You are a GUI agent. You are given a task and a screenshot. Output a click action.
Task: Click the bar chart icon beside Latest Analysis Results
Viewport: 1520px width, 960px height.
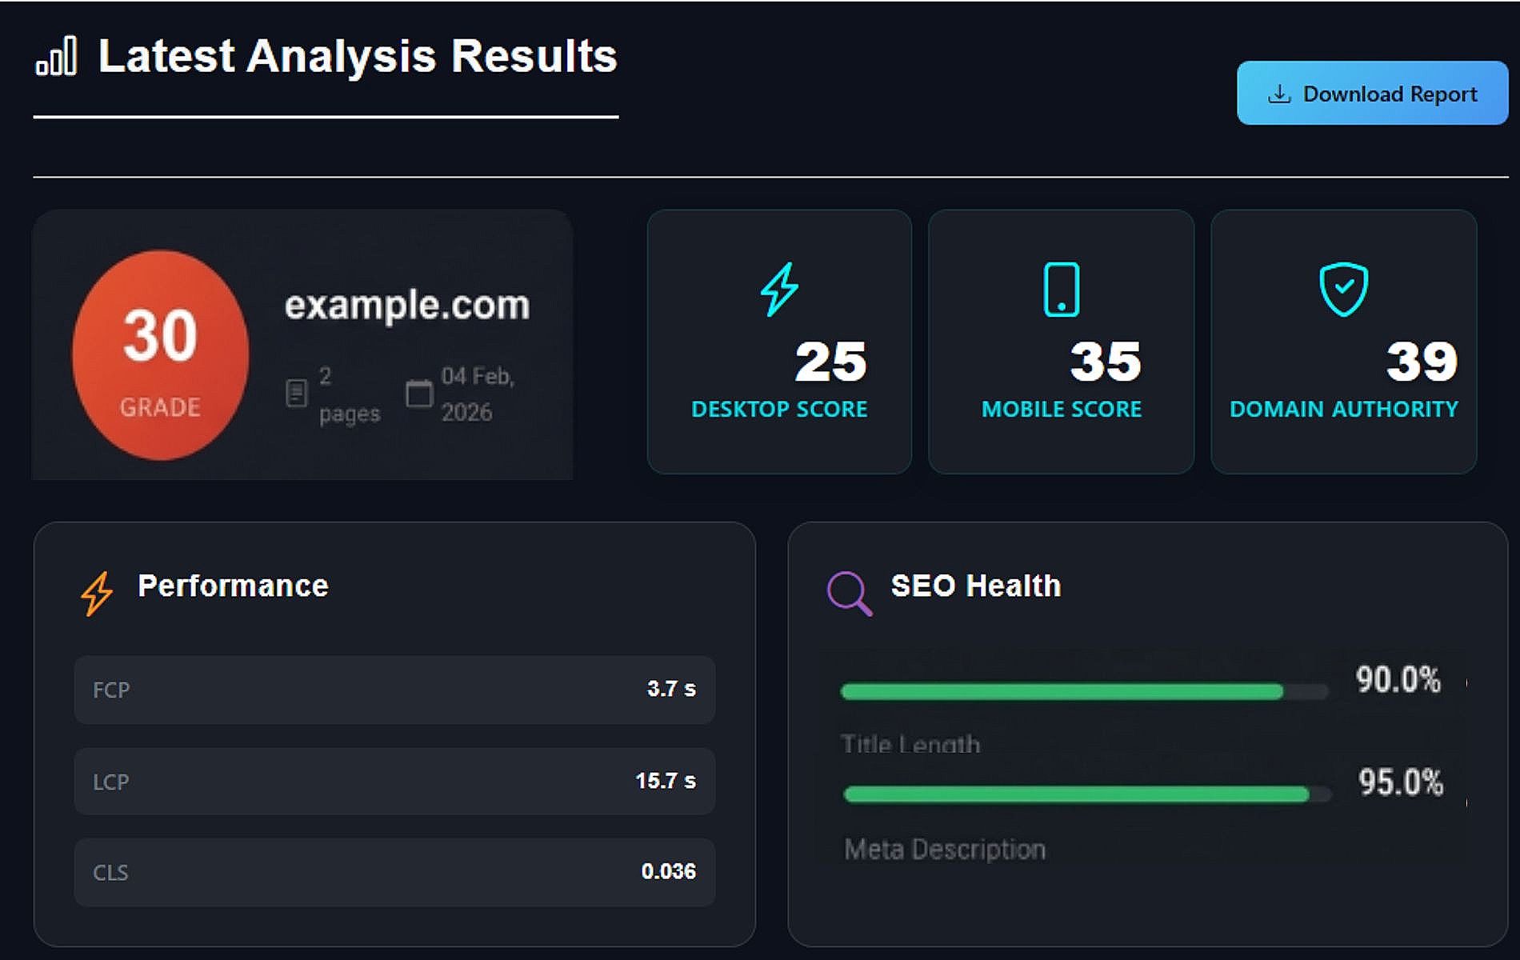coord(56,57)
